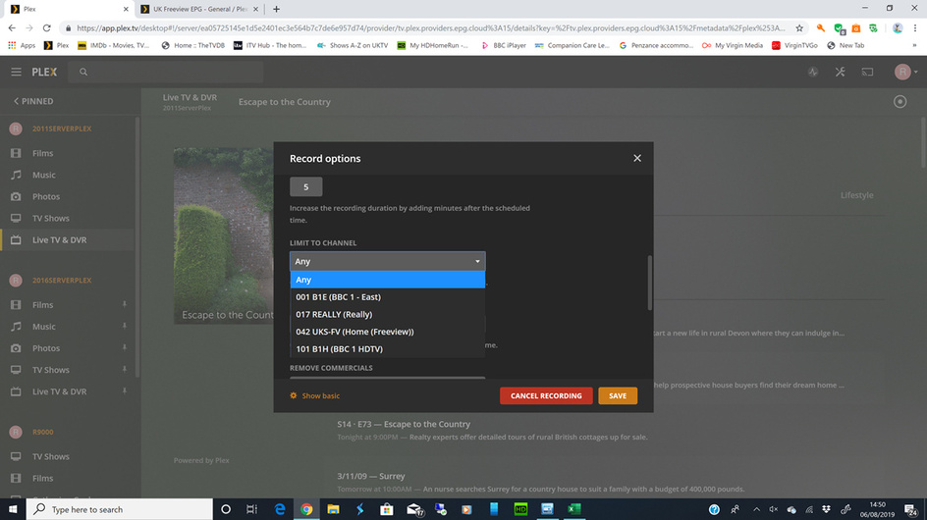927x520 pixels.
Task: Open Films under 2011SERVERPLEX
Action: (x=42, y=153)
